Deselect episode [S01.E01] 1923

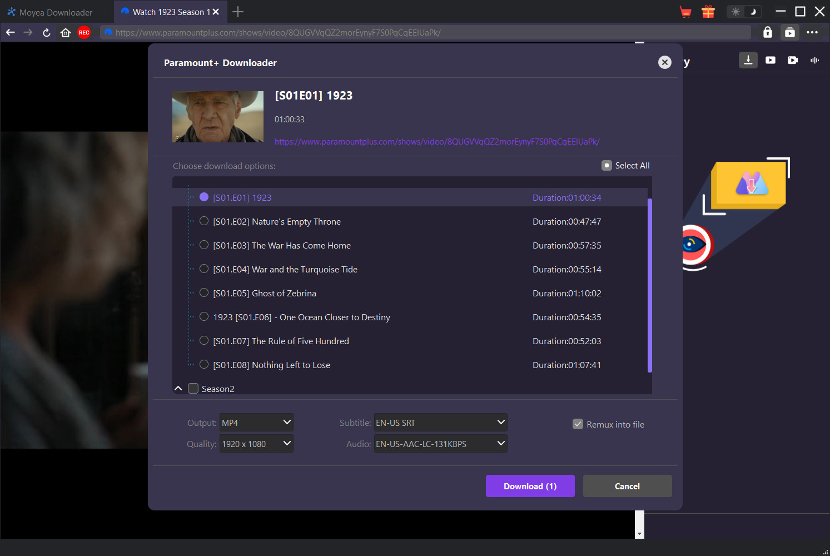click(x=204, y=197)
